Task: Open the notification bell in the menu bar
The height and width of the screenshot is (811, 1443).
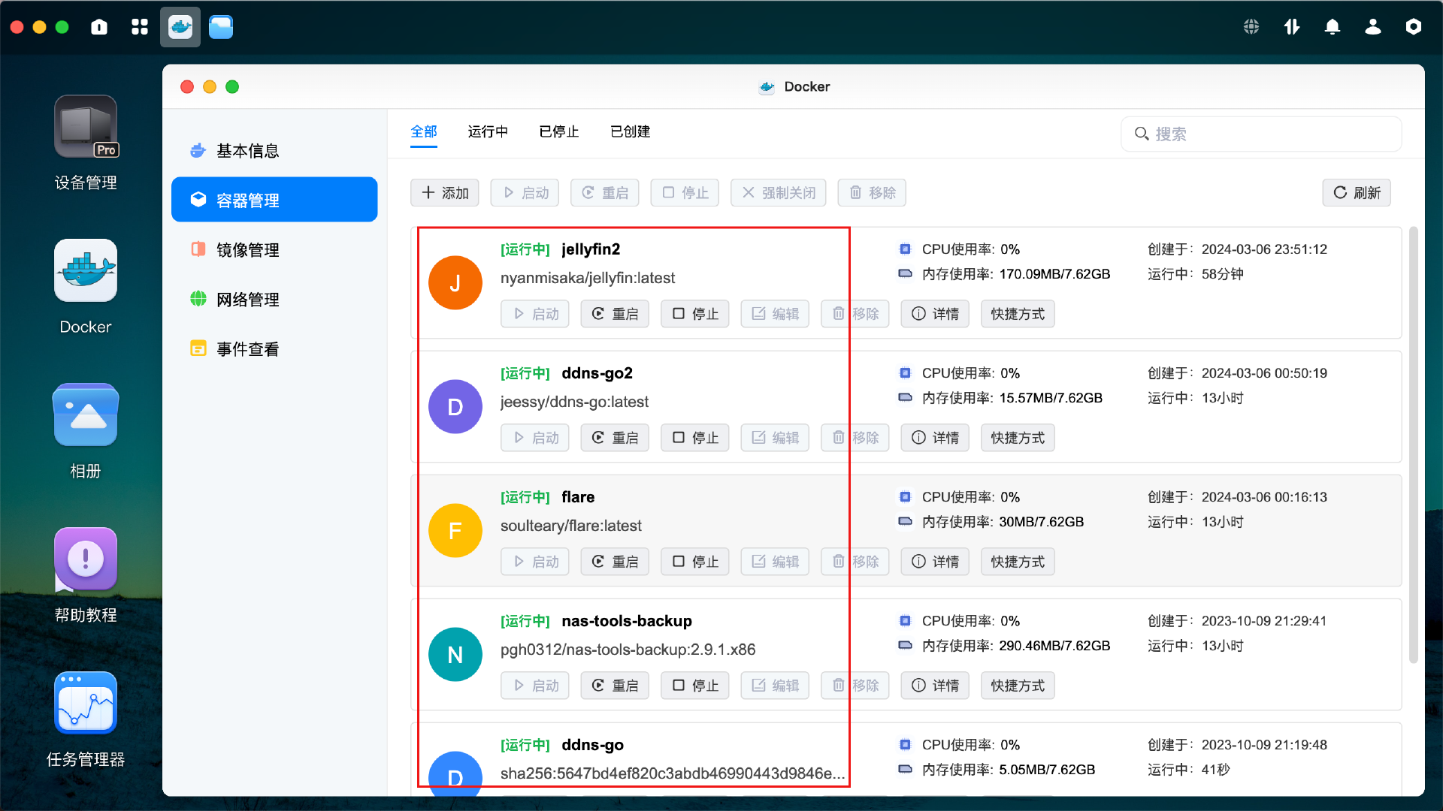Action: [x=1332, y=26]
